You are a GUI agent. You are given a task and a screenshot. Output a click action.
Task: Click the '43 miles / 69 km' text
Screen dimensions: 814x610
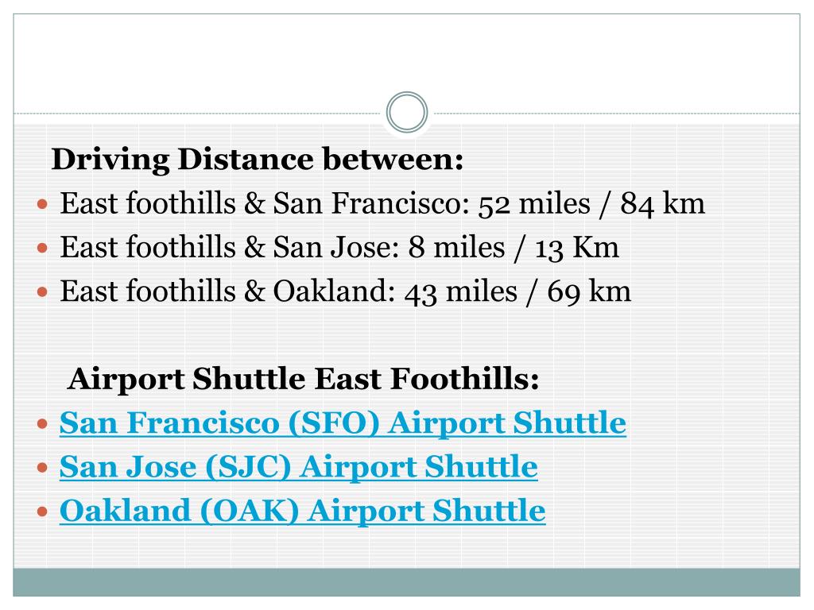517,291
